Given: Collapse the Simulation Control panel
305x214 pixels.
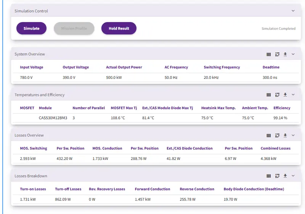Looking at the screenshot, I should [293, 11].
